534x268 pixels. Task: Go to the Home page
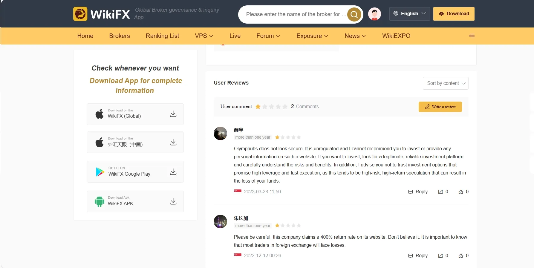point(85,36)
